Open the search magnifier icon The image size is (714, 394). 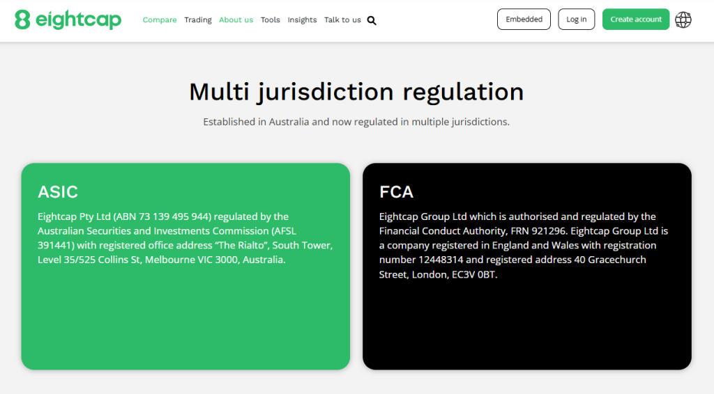pyautogui.click(x=372, y=20)
